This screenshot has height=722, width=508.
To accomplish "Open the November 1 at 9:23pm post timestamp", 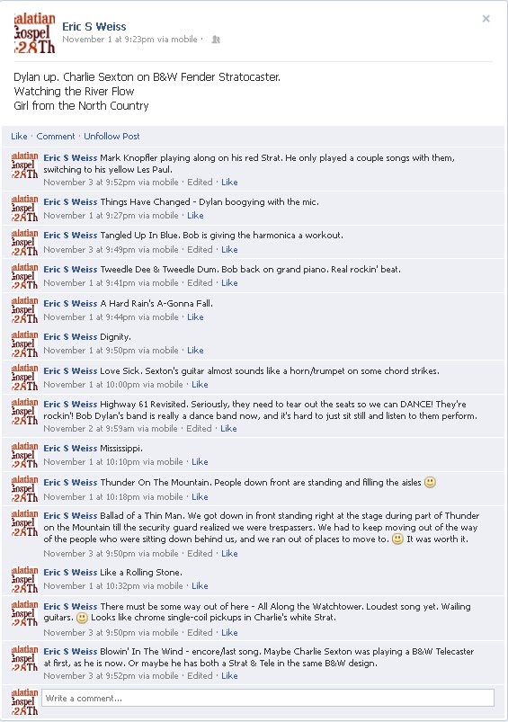I will 129,40.
